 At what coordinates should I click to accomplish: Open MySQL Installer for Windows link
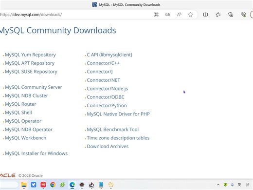click(36, 153)
